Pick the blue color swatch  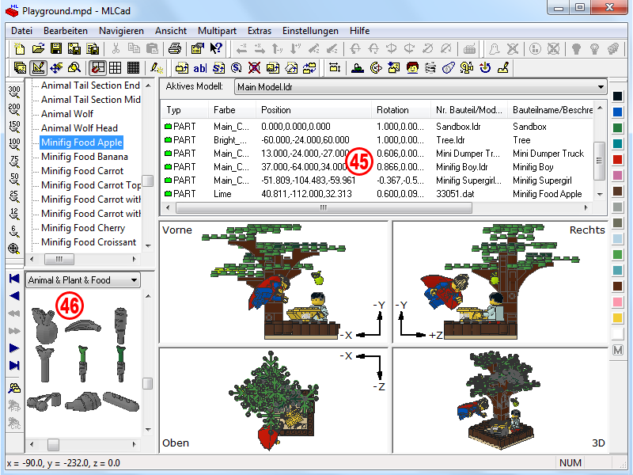click(618, 112)
